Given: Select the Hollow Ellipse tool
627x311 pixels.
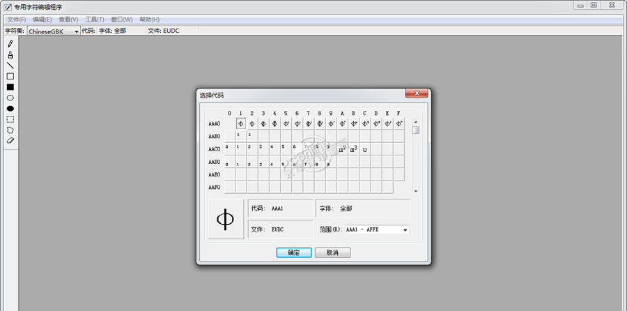Looking at the screenshot, I should (x=10, y=98).
